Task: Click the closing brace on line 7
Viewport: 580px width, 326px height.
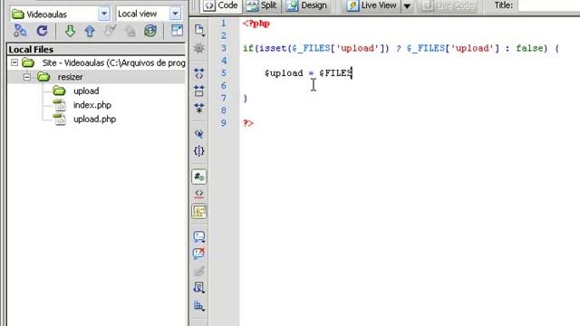Action: point(246,99)
